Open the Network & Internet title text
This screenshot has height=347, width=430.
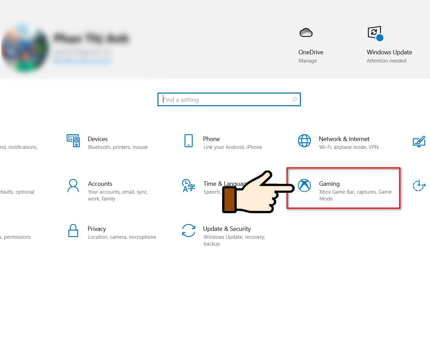point(344,139)
